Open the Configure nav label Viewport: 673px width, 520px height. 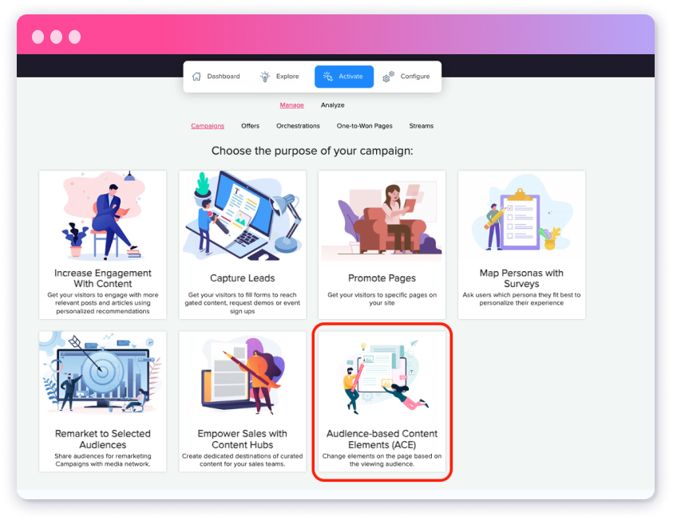(414, 77)
